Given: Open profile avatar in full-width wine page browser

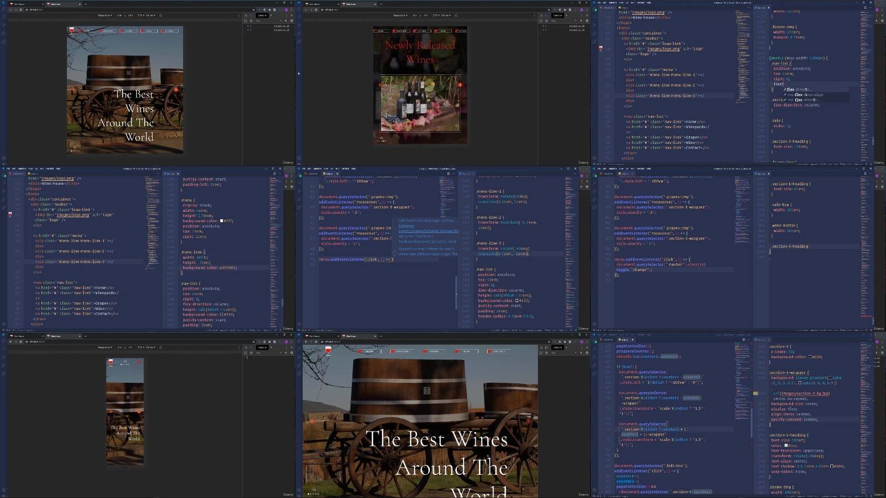Looking at the screenshot, I should coord(582,342).
